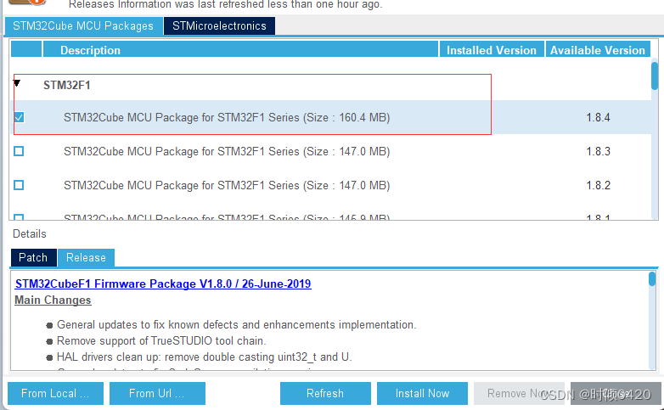
Task: Select the 1.8.2 package description text
Action: (227, 185)
